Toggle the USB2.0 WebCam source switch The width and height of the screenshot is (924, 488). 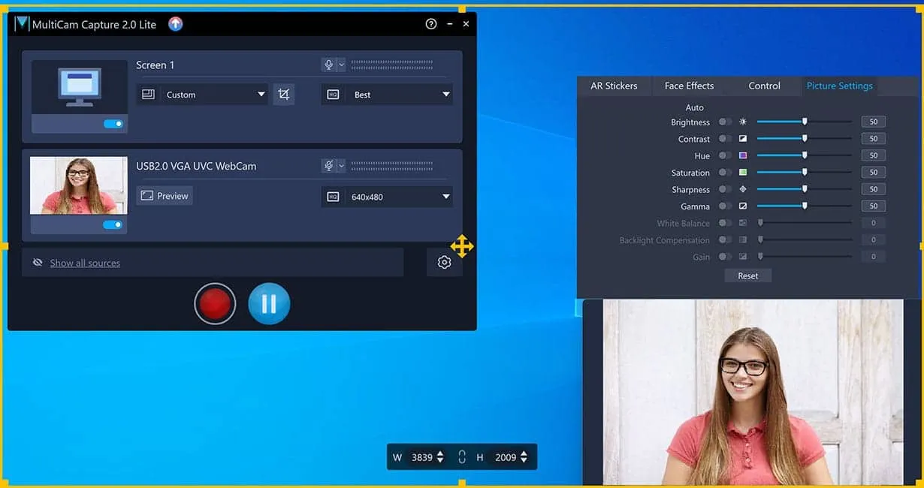[x=113, y=224]
